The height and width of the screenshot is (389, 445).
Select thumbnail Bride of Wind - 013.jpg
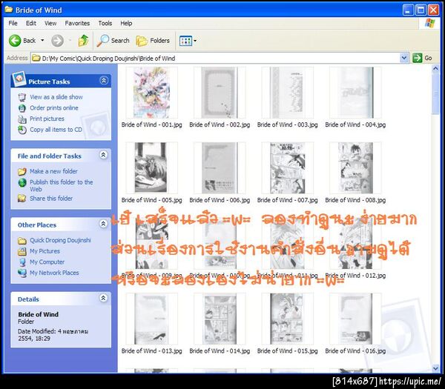click(151, 319)
